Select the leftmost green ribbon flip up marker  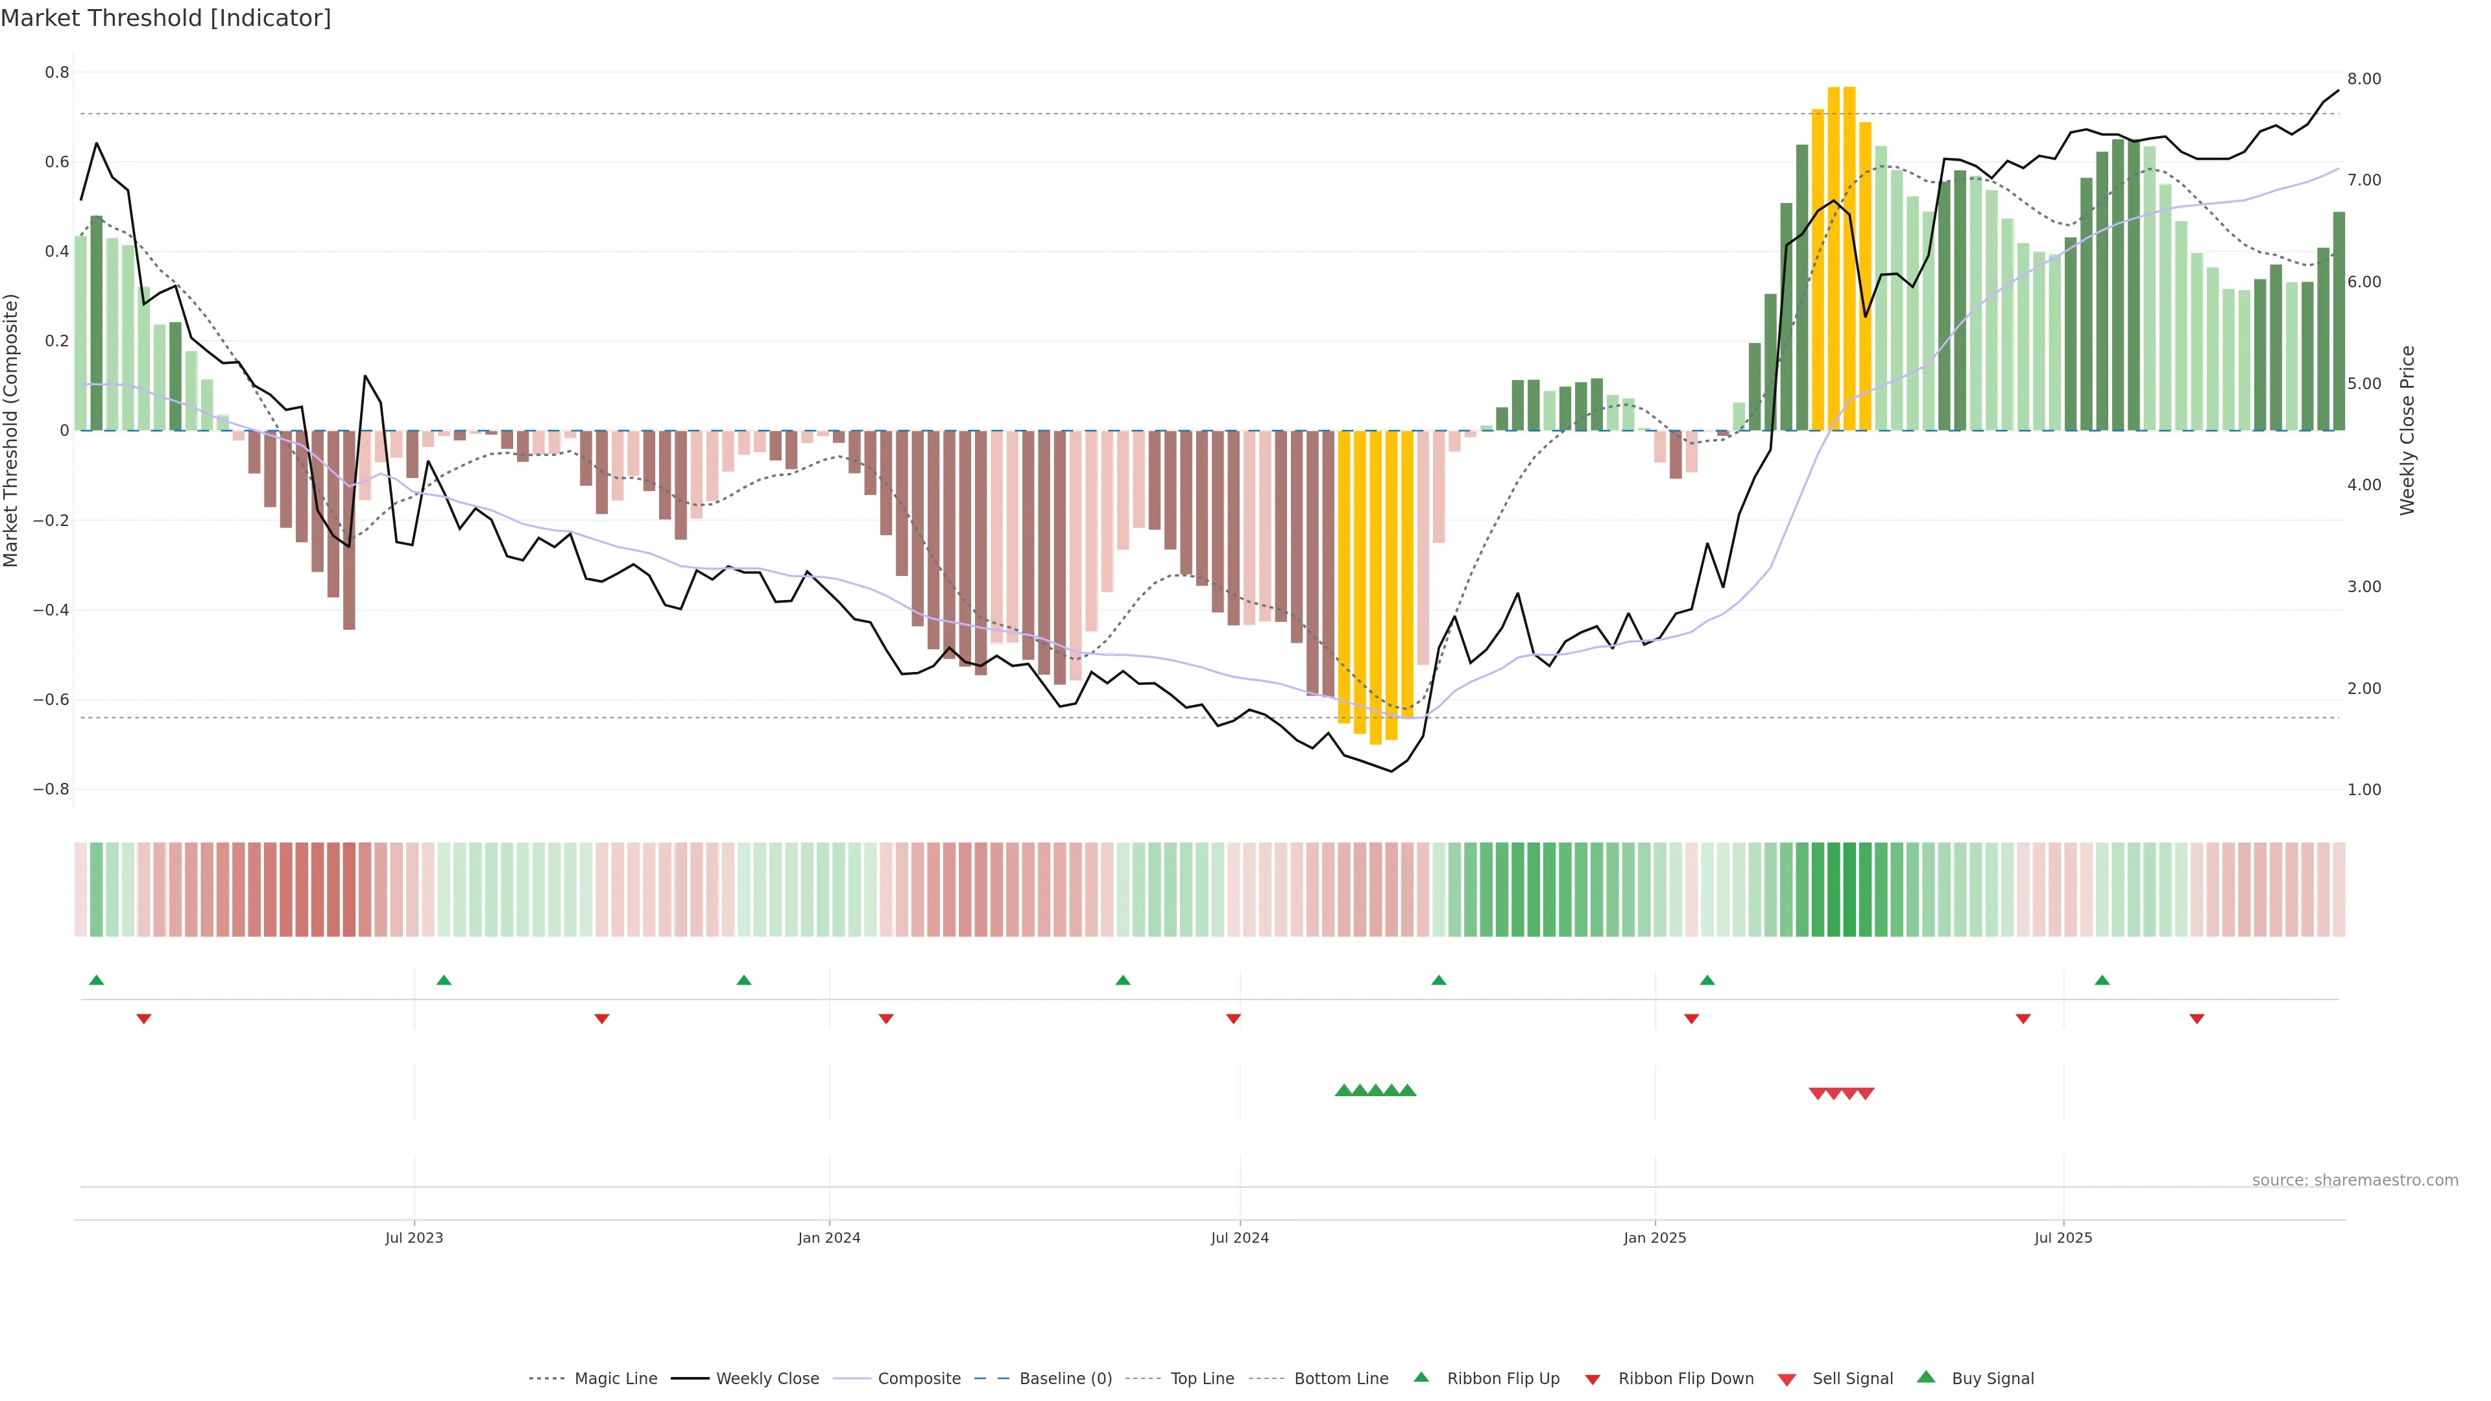point(97,981)
